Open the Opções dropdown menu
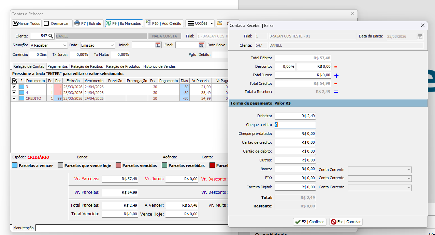Viewport: 435px width, 235px height. click(200, 23)
